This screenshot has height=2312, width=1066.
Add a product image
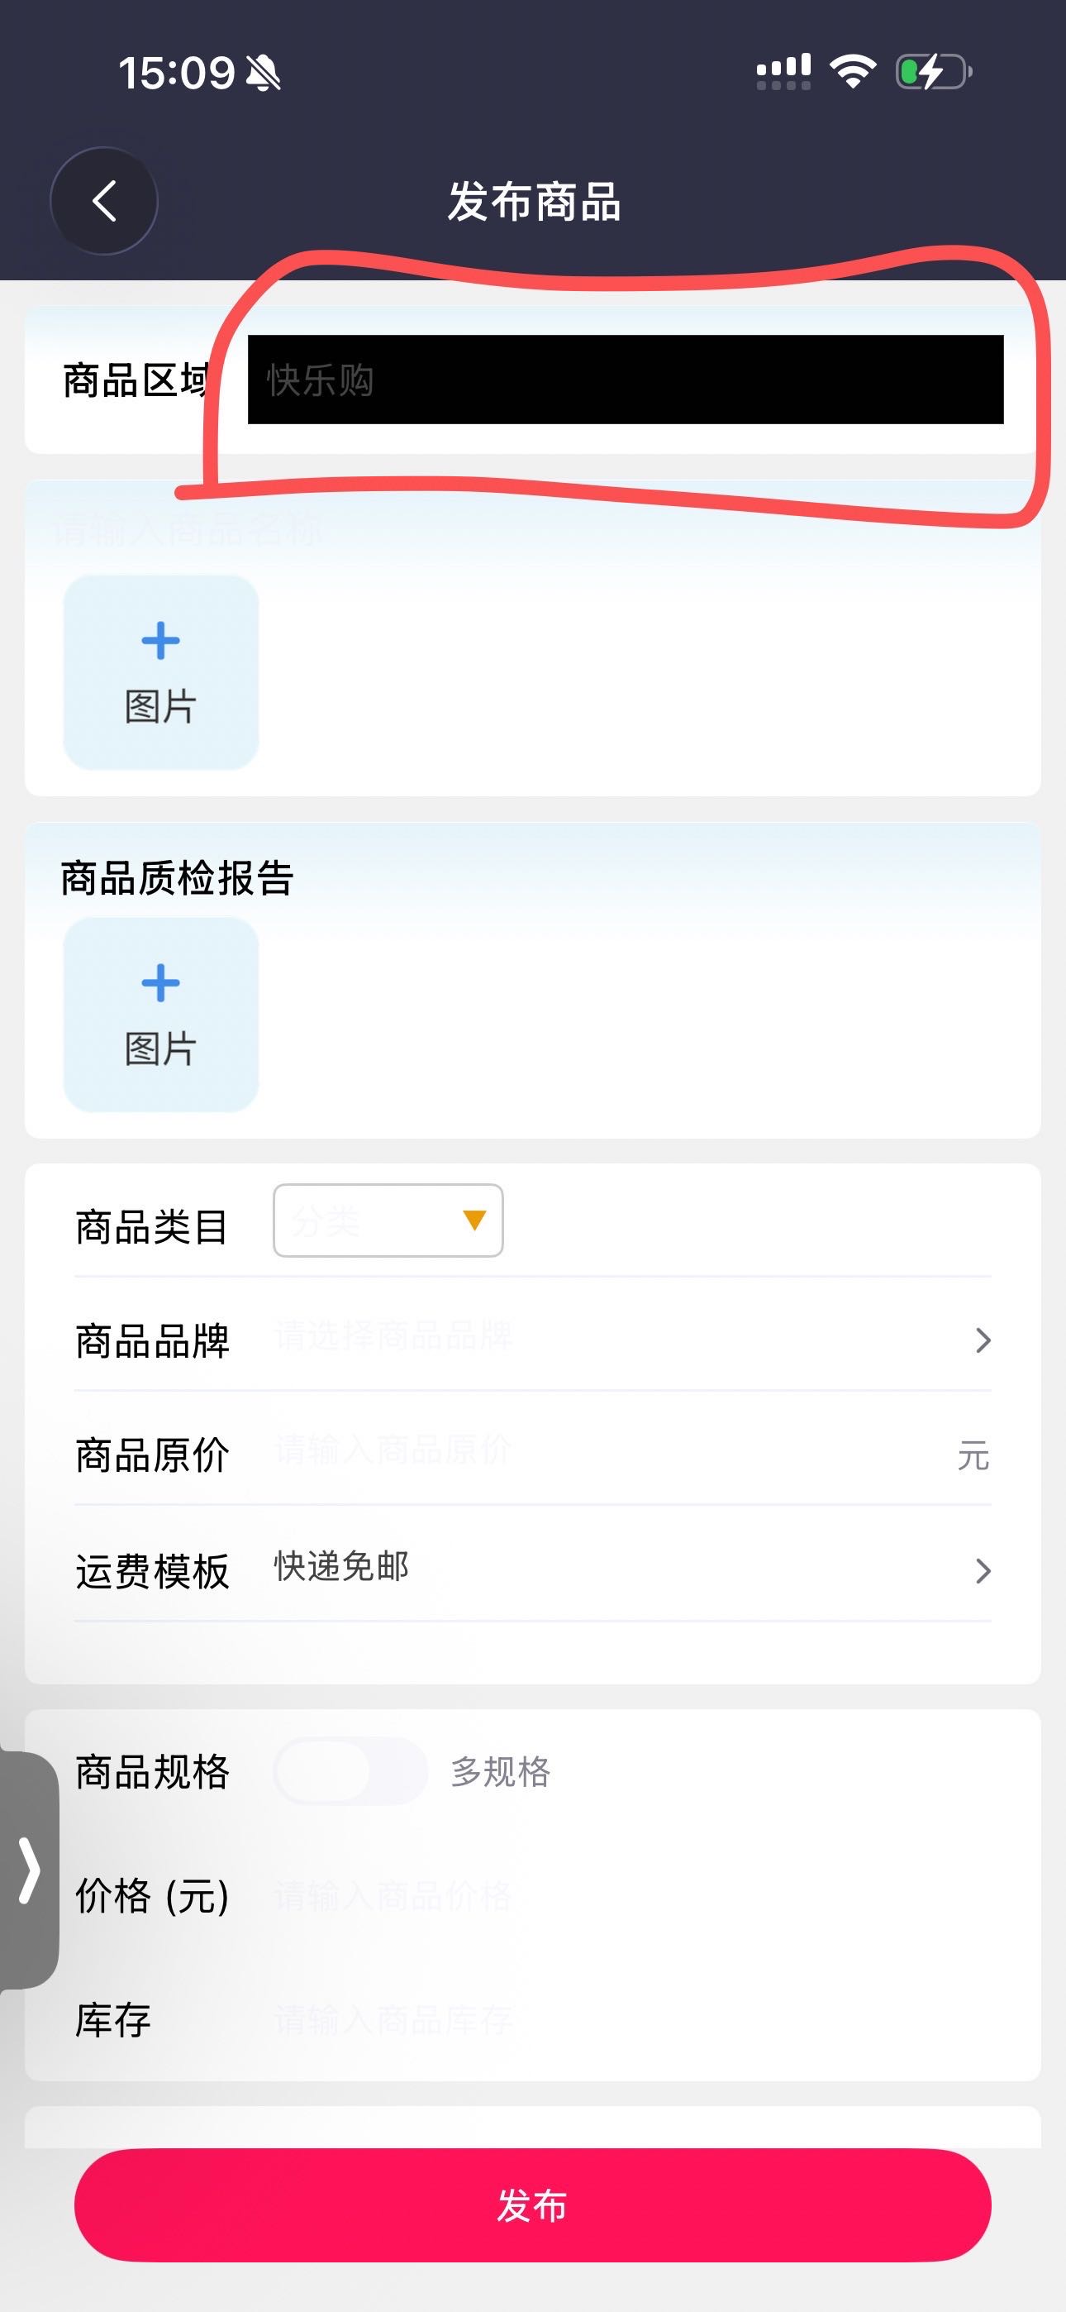point(160,672)
